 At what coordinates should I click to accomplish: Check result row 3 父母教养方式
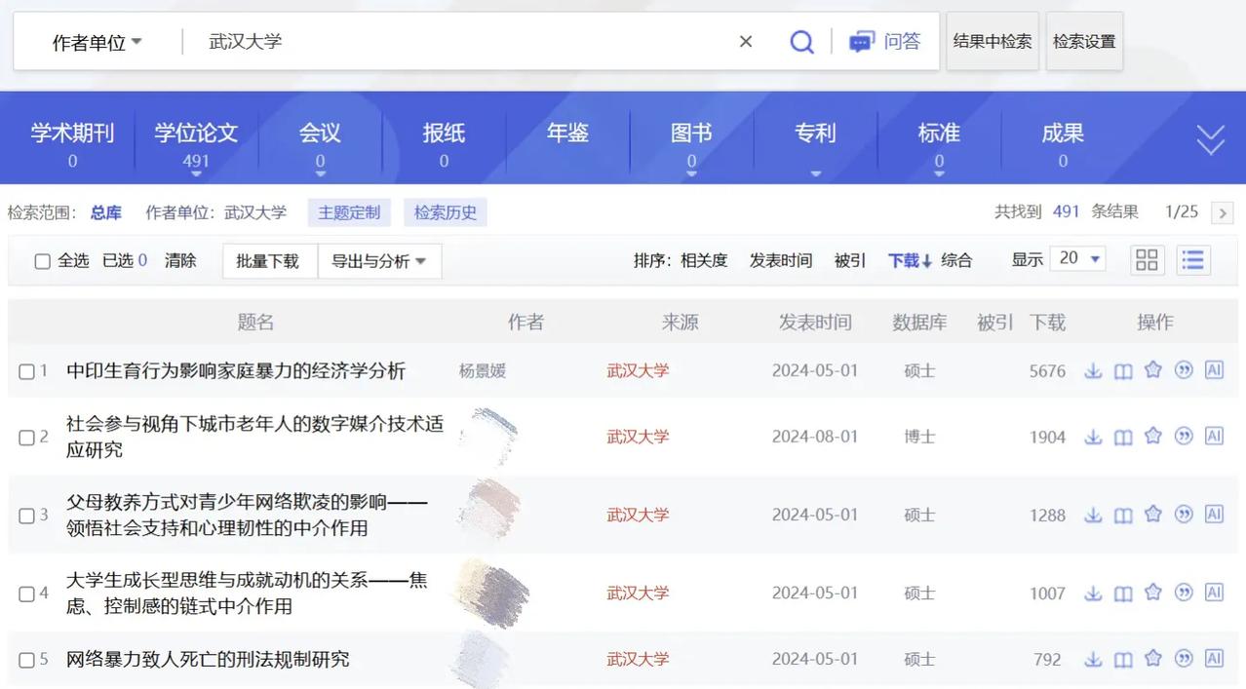click(x=26, y=516)
